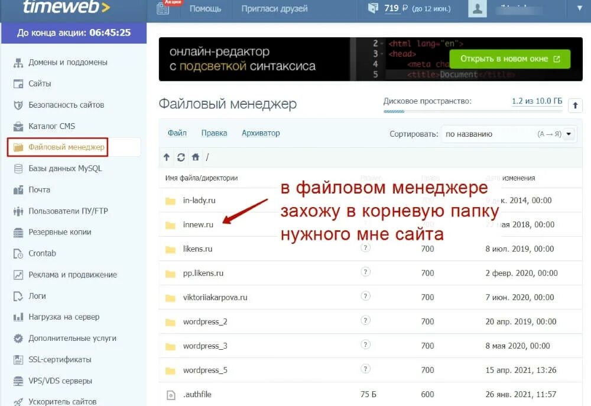Expand the account menu arrow in header
591x406 pixels.
click(x=580, y=8)
